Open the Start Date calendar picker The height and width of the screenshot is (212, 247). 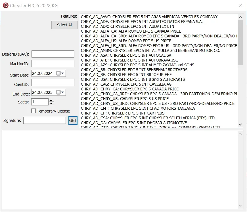(x=60, y=73)
